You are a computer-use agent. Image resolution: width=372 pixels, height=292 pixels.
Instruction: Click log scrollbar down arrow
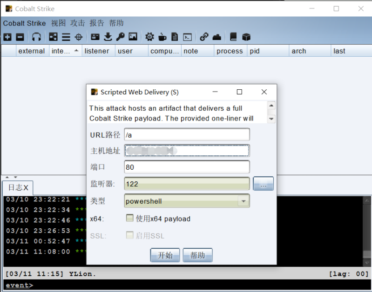pos(367,263)
